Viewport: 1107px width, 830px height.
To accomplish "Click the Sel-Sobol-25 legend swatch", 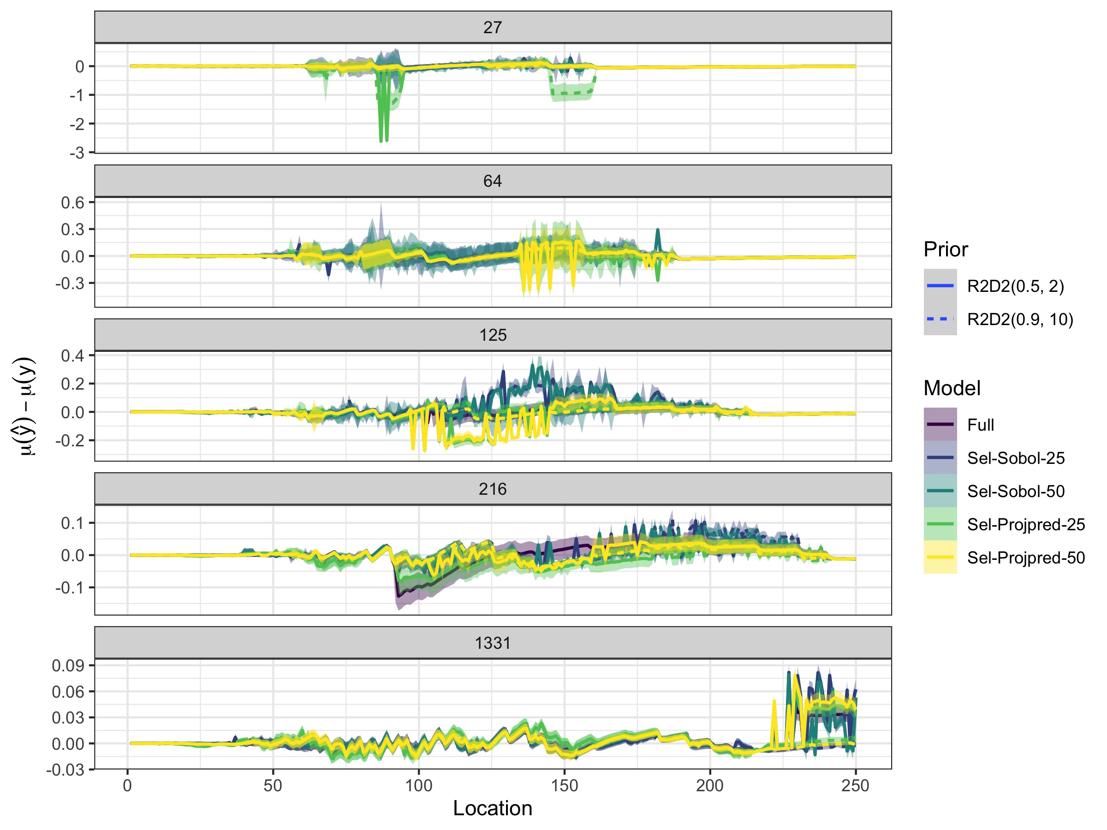I will click(x=940, y=457).
